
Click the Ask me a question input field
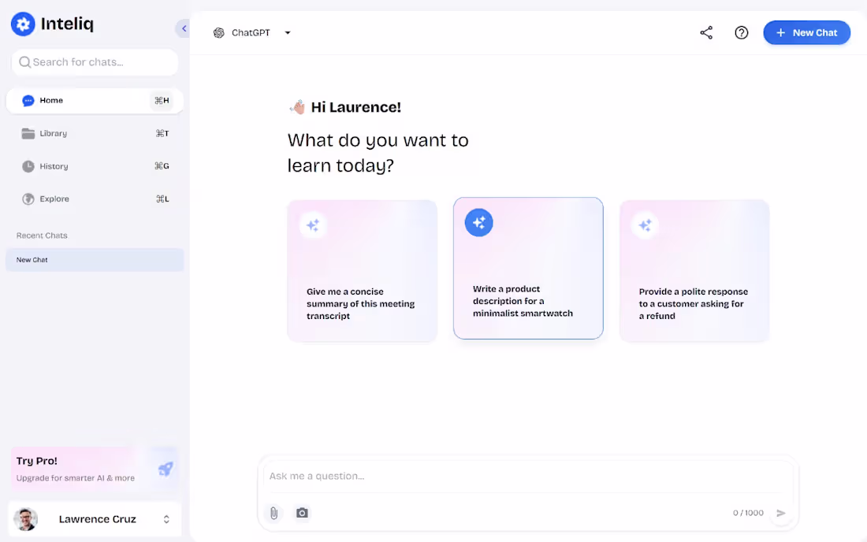(473, 476)
